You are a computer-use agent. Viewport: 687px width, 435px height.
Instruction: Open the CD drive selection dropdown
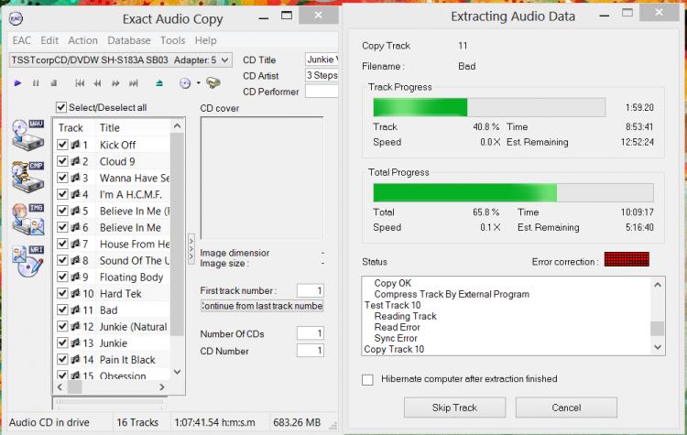pyautogui.click(x=225, y=60)
